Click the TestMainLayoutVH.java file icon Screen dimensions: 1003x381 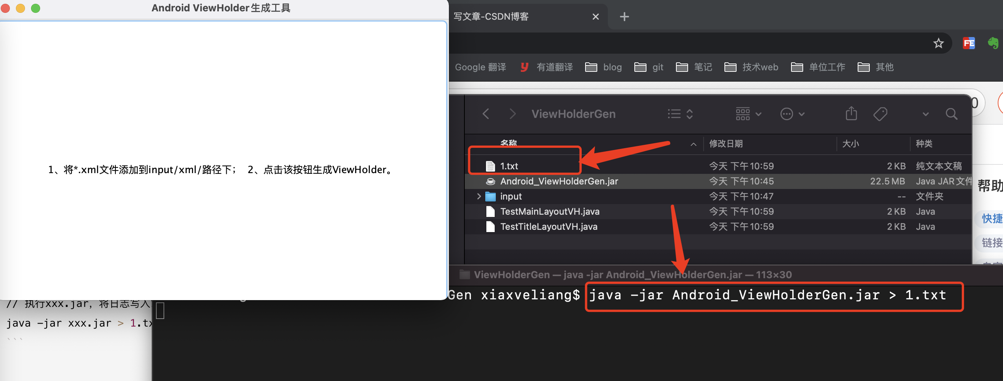[x=490, y=212]
